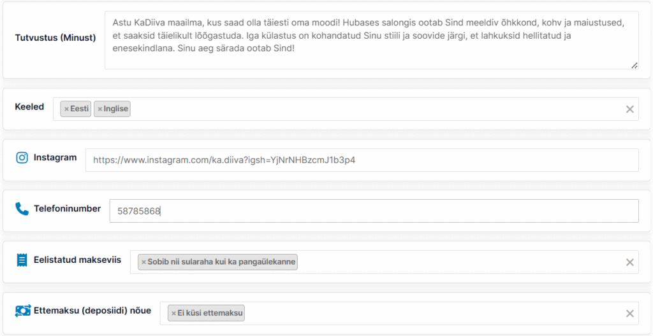The height and width of the screenshot is (336, 653).
Task: Click the telephone handset icon
Action: coord(22,209)
